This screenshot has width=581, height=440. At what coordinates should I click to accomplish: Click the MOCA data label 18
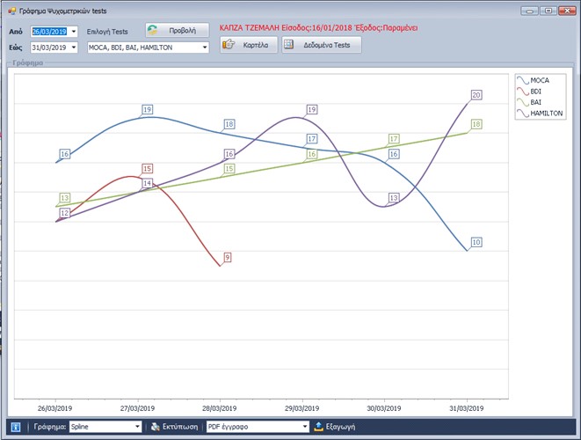pyautogui.click(x=229, y=124)
